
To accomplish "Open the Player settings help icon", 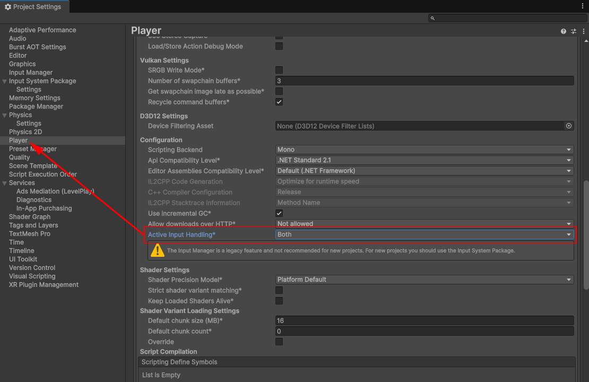I will click(x=563, y=31).
